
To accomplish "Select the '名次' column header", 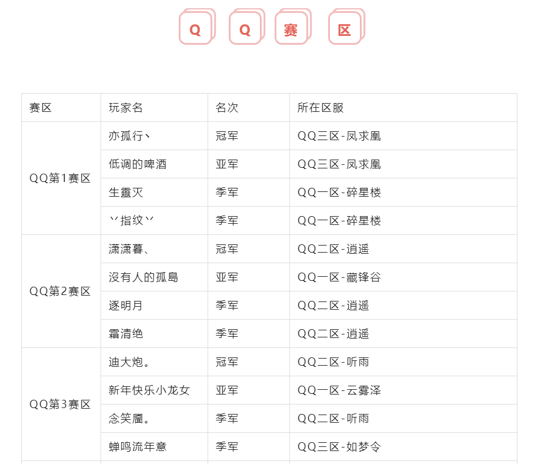I will click(226, 107).
